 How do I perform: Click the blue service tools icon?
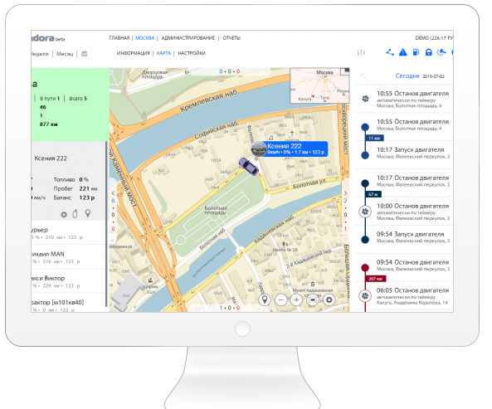pos(441,52)
